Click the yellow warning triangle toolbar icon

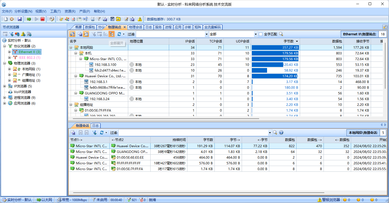click(x=140, y=19)
